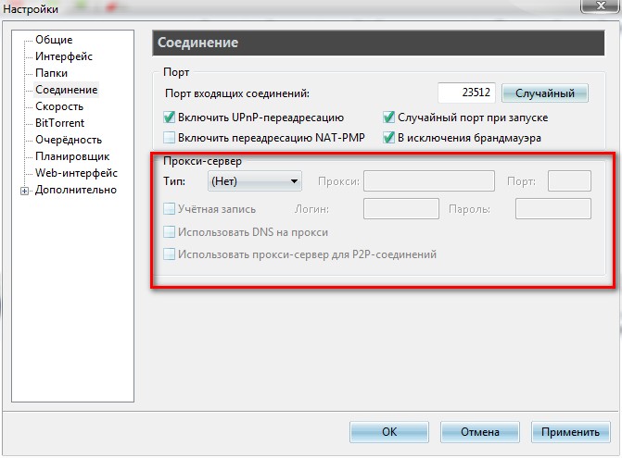Open the Общие settings section

[x=54, y=40]
